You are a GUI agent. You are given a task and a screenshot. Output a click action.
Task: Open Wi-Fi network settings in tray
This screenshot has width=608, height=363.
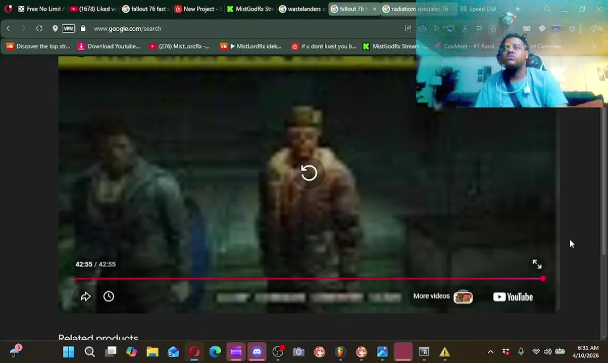pyautogui.click(x=536, y=352)
